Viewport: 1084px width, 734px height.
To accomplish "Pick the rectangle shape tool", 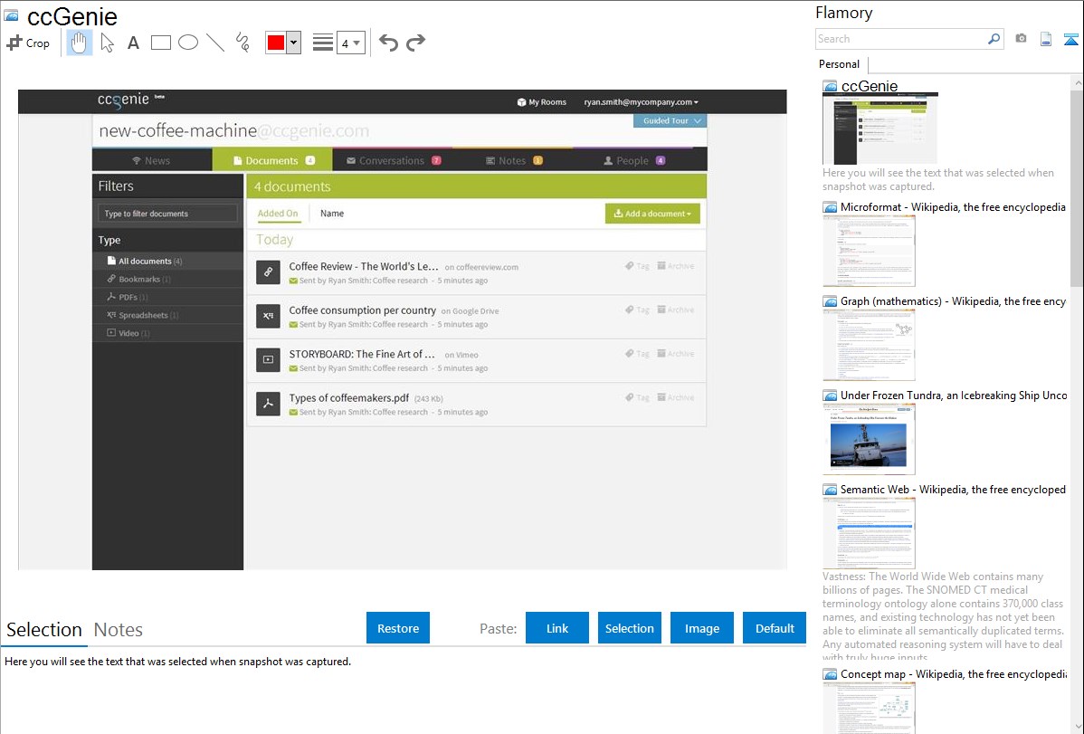I will click(x=160, y=43).
